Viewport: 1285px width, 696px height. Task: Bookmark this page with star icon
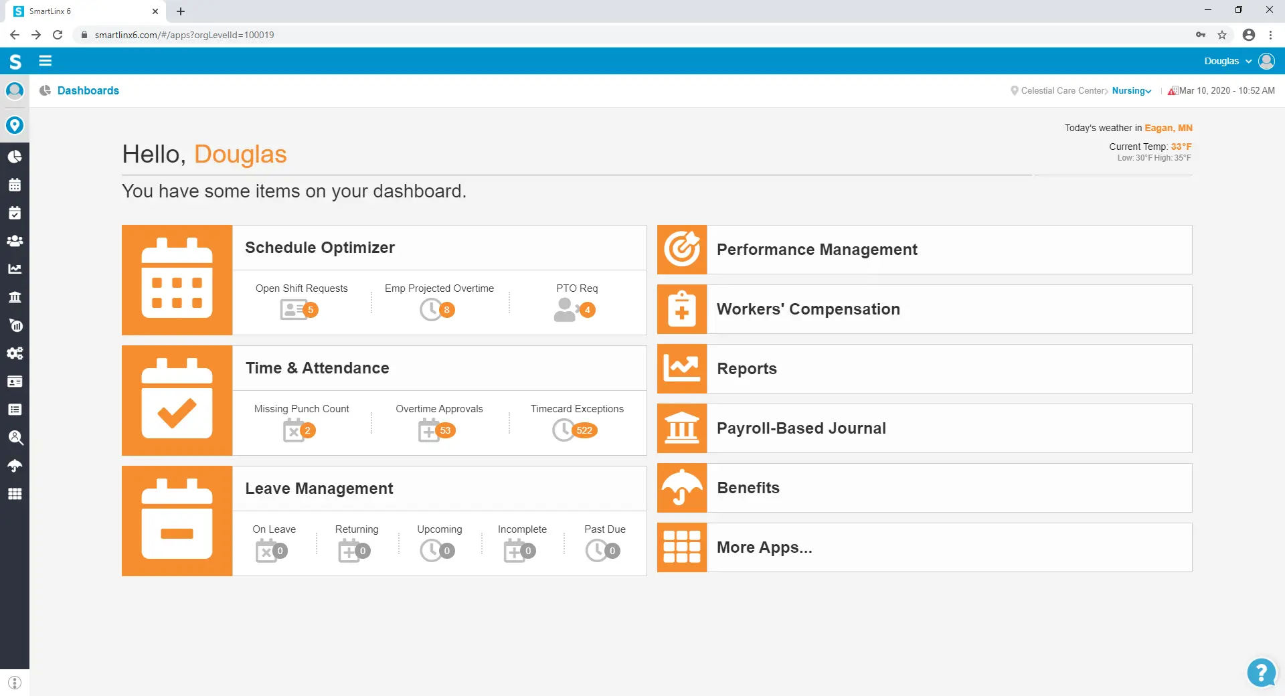tap(1222, 35)
